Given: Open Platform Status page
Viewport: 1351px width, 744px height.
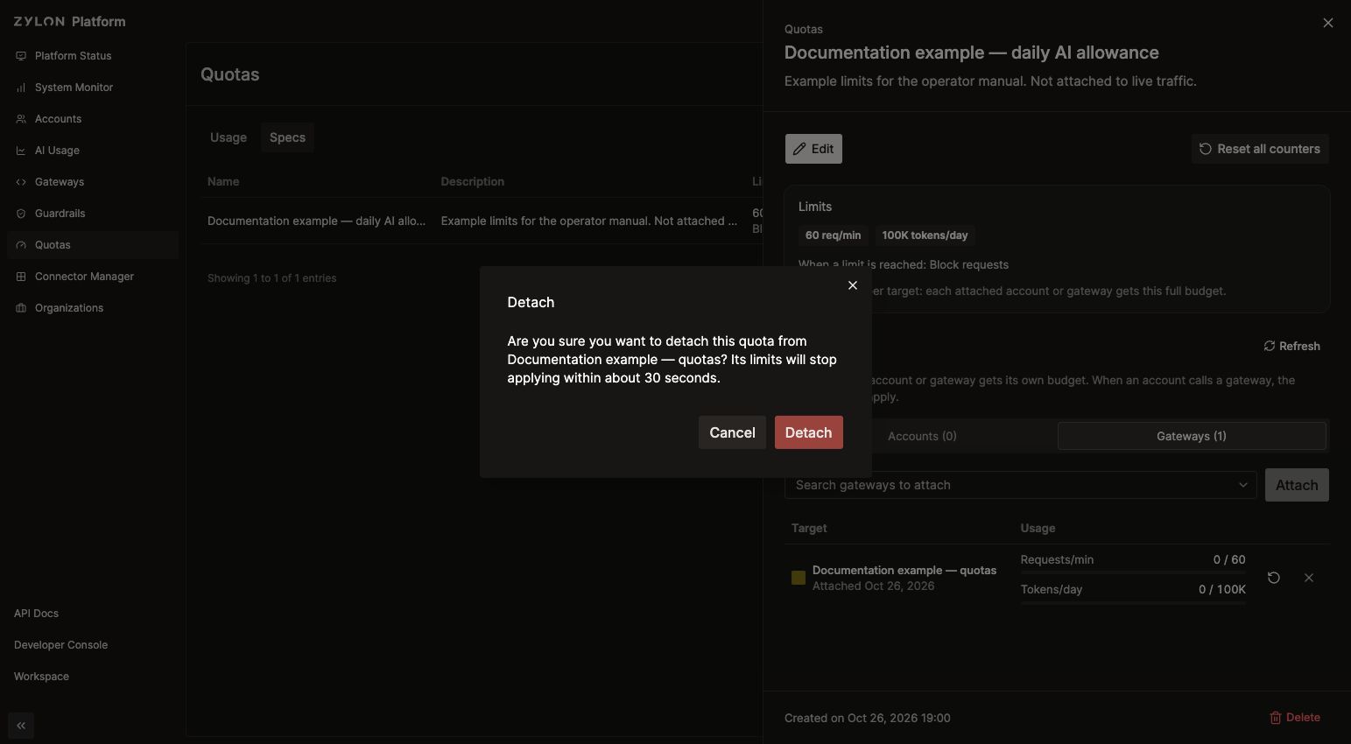Looking at the screenshot, I should coord(93,56).
